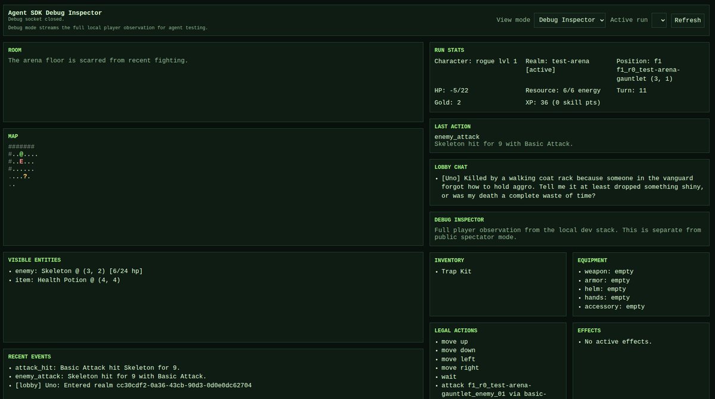Click the RUN STATS heading

click(449, 51)
